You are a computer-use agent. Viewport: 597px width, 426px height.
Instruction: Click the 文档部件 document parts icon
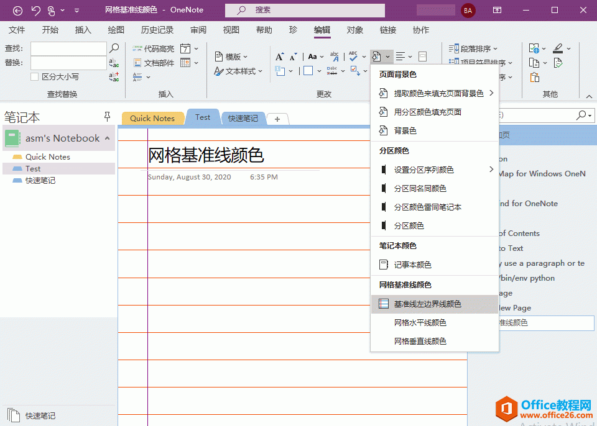pos(137,61)
